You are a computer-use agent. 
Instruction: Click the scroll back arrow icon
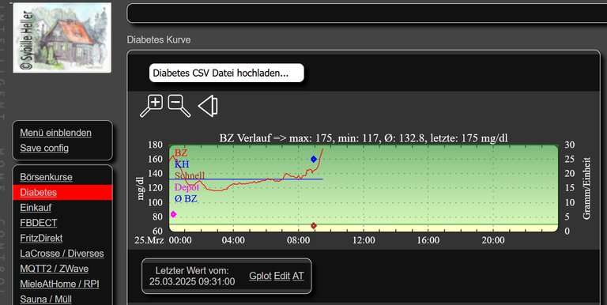[x=208, y=106]
